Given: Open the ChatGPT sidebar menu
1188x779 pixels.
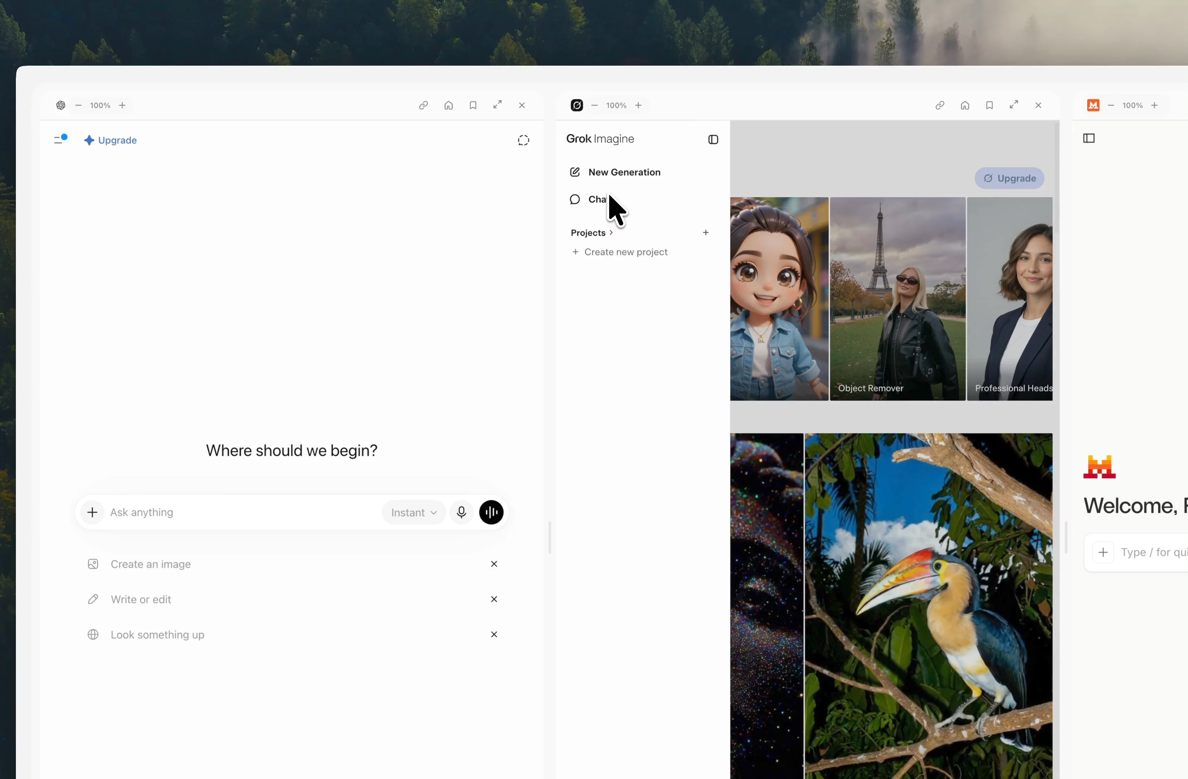Looking at the screenshot, I should [x=60, y=140].
